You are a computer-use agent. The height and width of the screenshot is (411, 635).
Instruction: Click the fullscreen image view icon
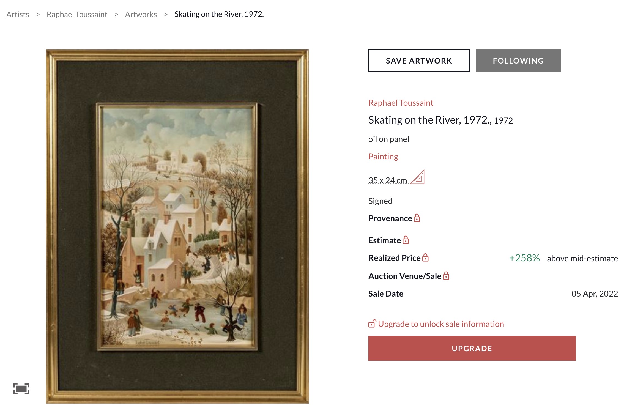coord(21,389)
